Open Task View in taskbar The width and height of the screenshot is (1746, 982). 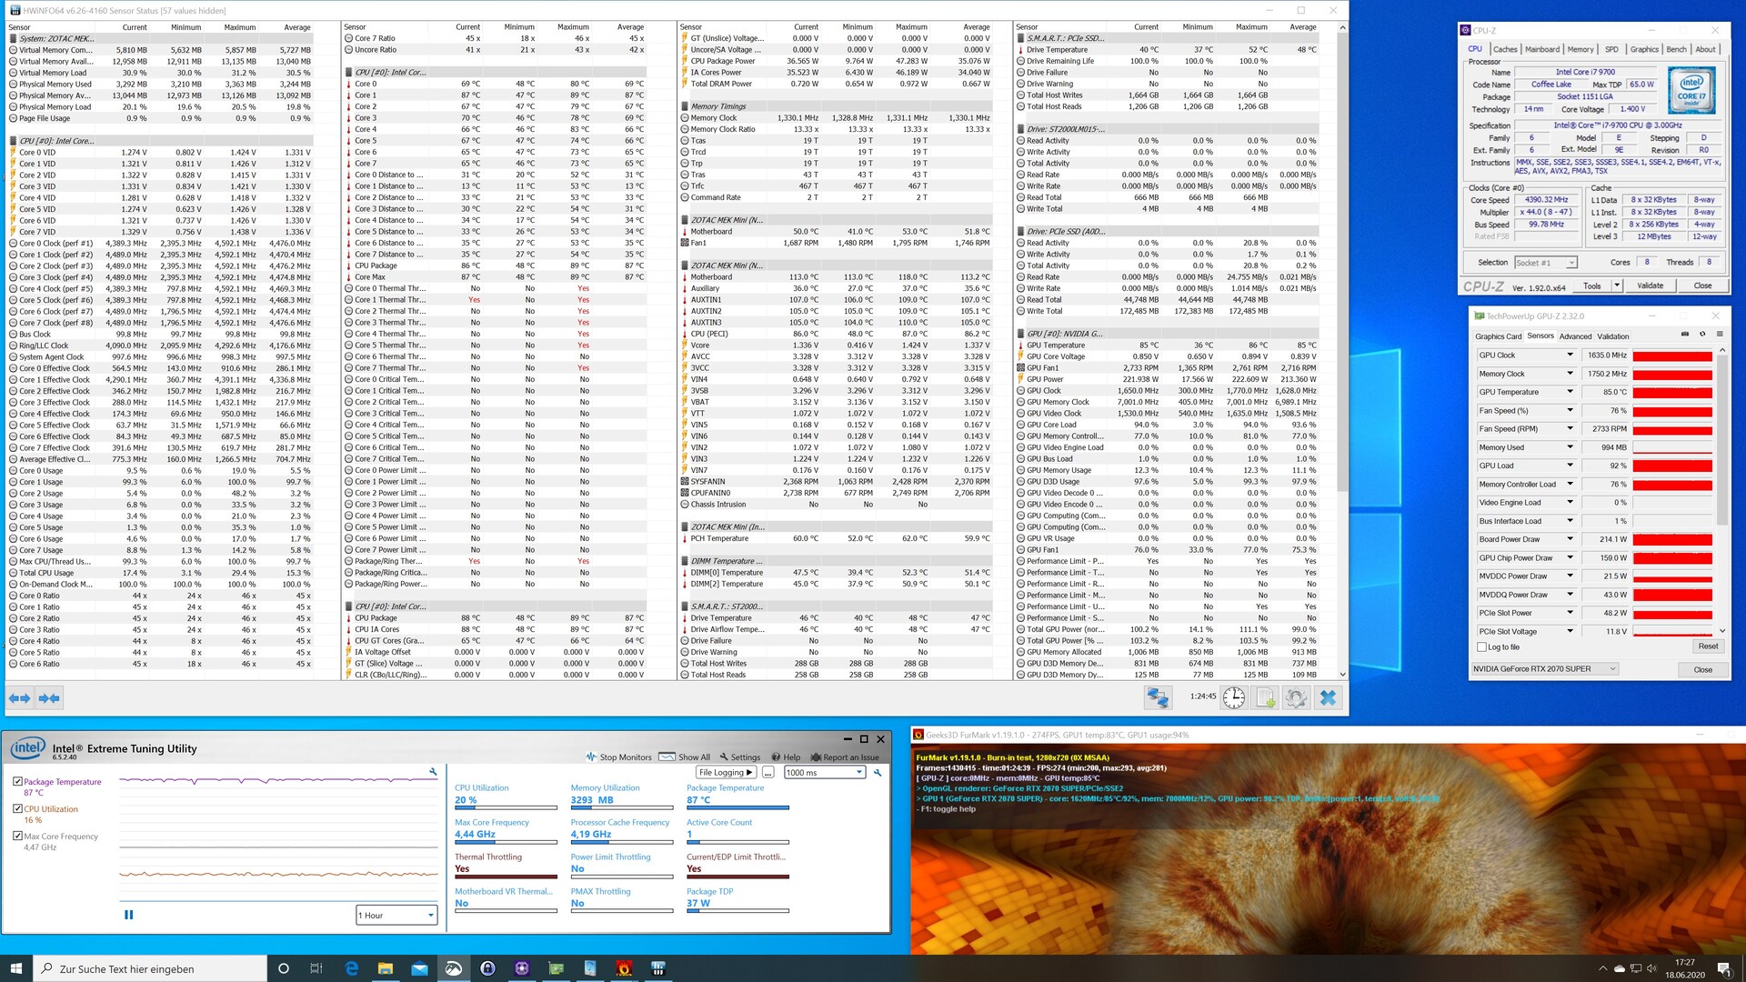(x=316, y=968)
